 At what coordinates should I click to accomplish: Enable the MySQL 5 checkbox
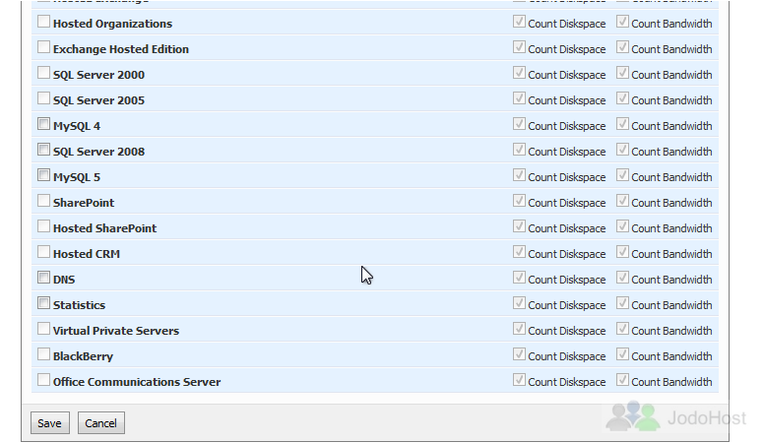43,175
